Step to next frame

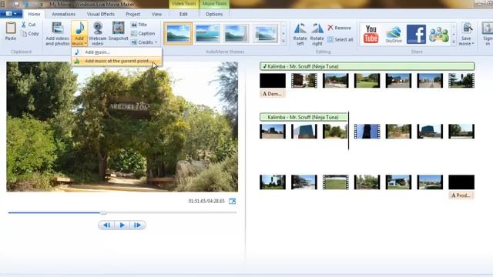click(x=137, y=225)
